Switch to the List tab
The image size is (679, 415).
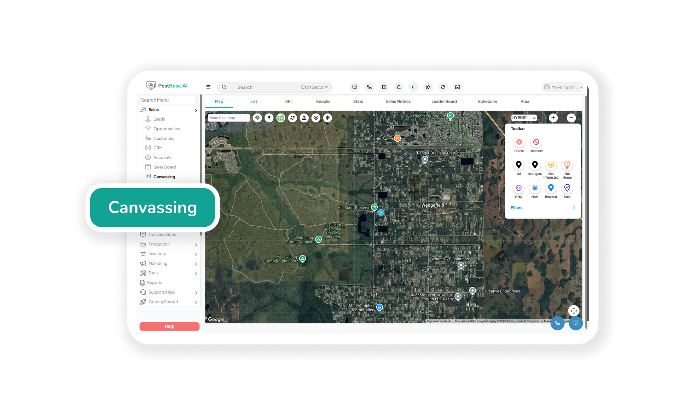(x=254, y=102)
